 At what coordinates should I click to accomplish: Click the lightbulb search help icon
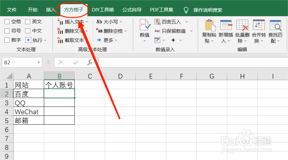186,10
